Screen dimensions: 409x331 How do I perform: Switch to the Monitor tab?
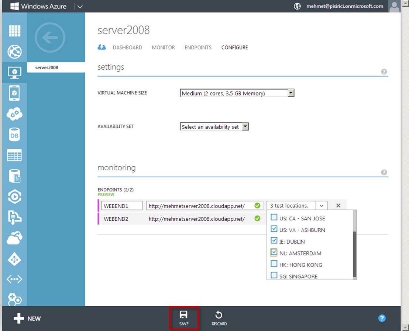tap(163, 48)
